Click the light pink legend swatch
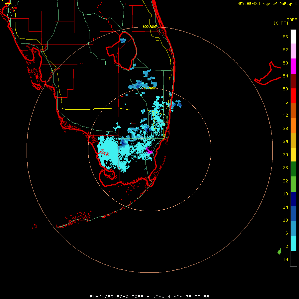Viewport: 299px width, 299px height. tap(293, 51)
